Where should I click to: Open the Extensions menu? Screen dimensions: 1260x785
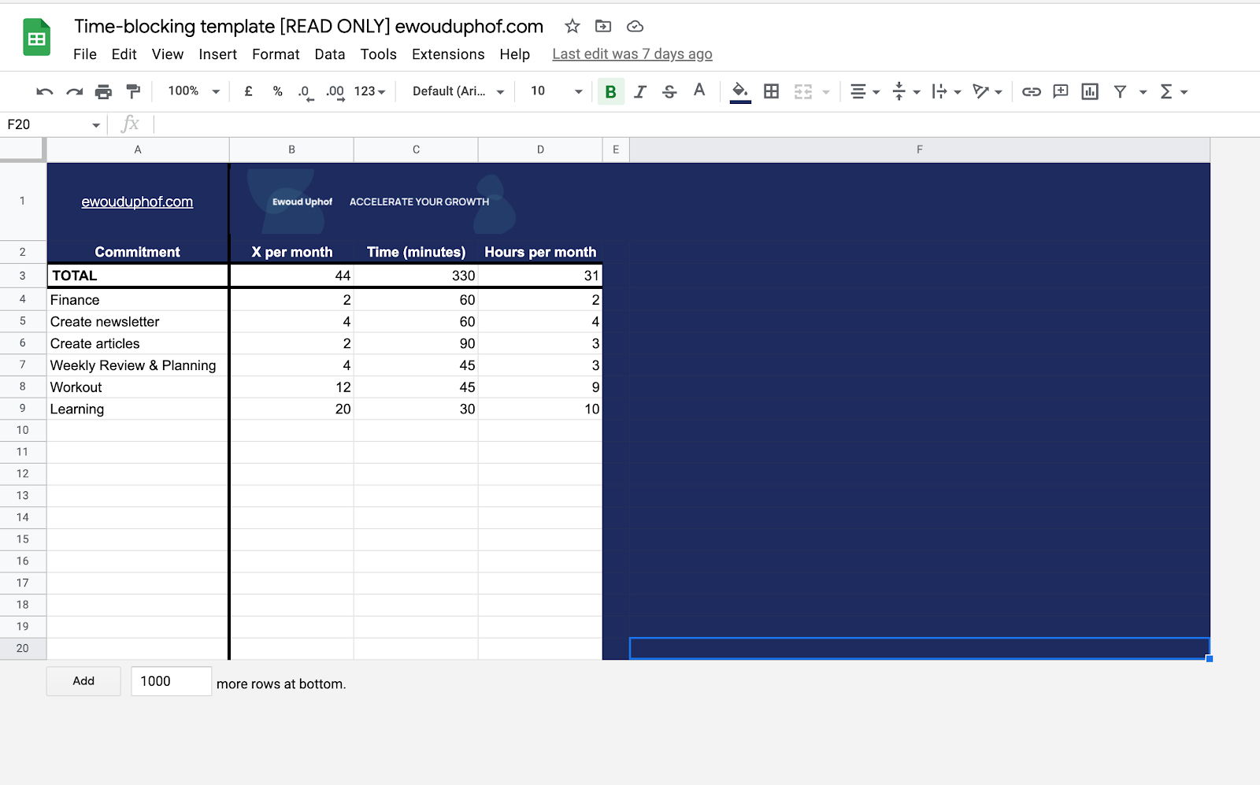click(448, 54)
